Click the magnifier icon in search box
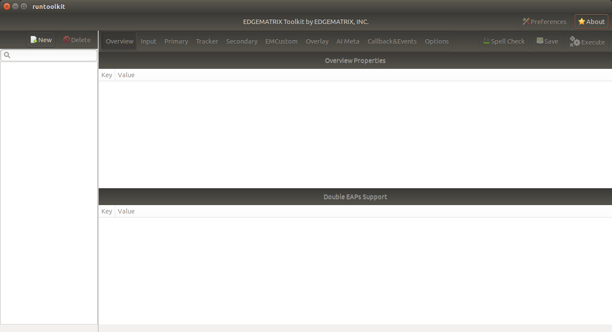Screen dimensions: 612x332 7,55
